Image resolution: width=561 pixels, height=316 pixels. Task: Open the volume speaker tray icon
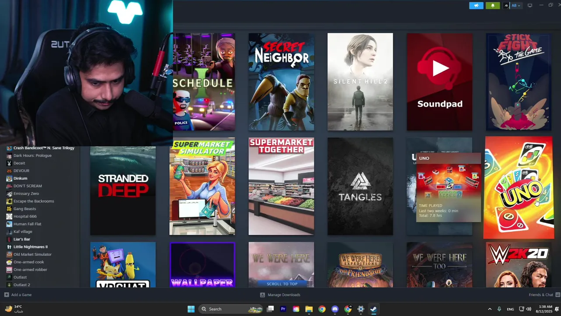[x=529, y=309]
